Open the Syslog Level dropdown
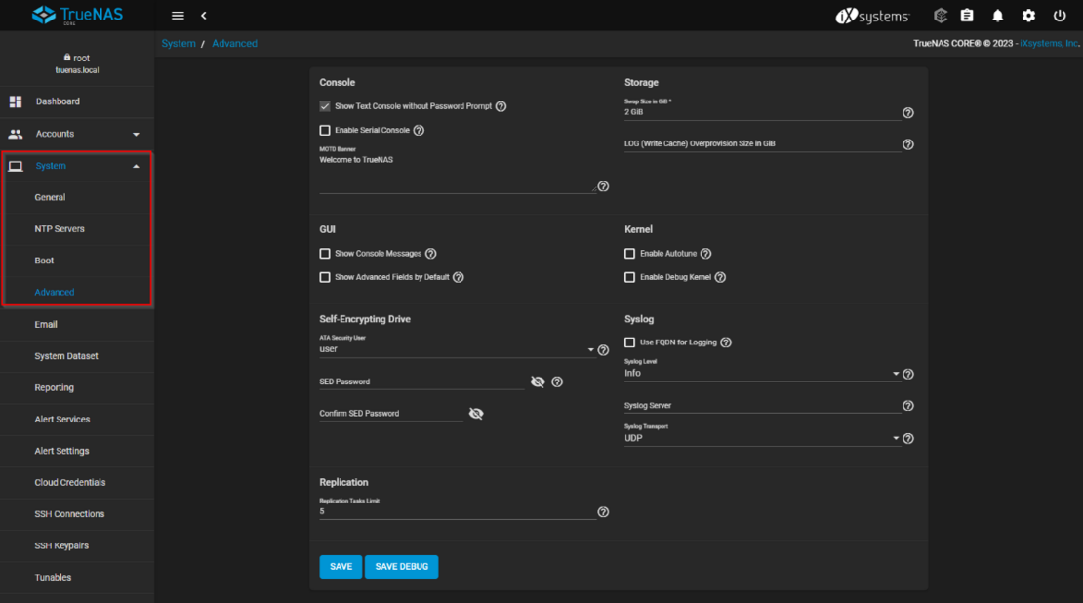 point(761,374)
